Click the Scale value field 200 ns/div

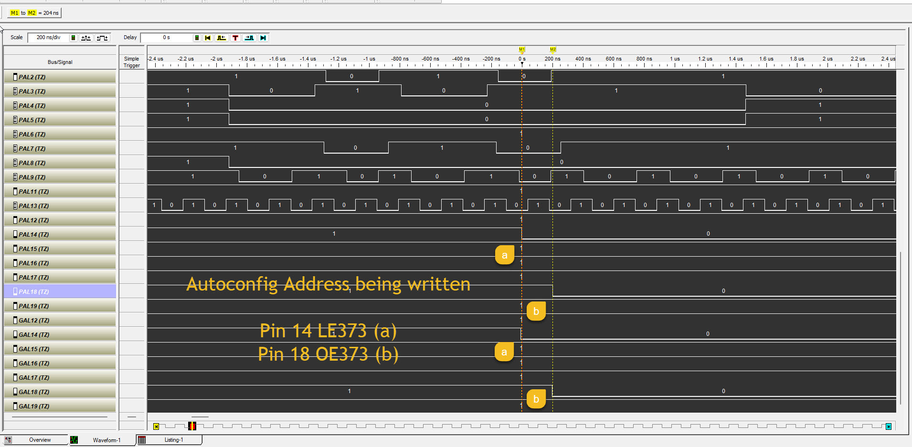point(48,37)
